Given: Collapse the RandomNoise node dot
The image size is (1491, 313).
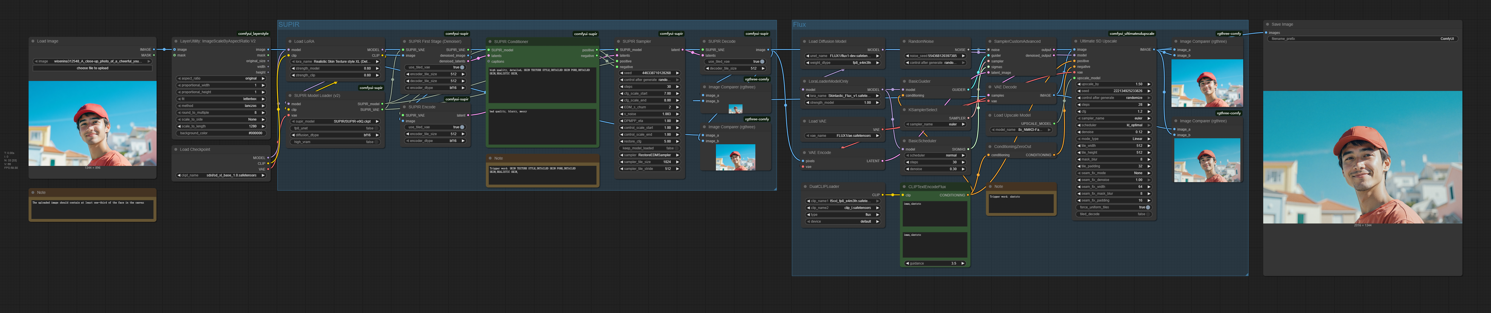Looking at the screenshot, I should point(904,42).
